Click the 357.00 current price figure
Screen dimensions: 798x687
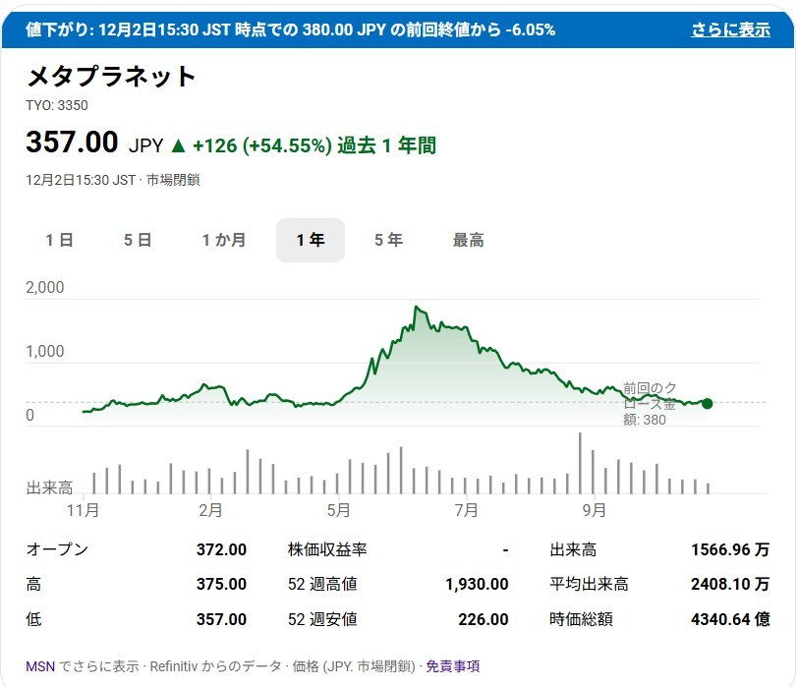(72, 143)
